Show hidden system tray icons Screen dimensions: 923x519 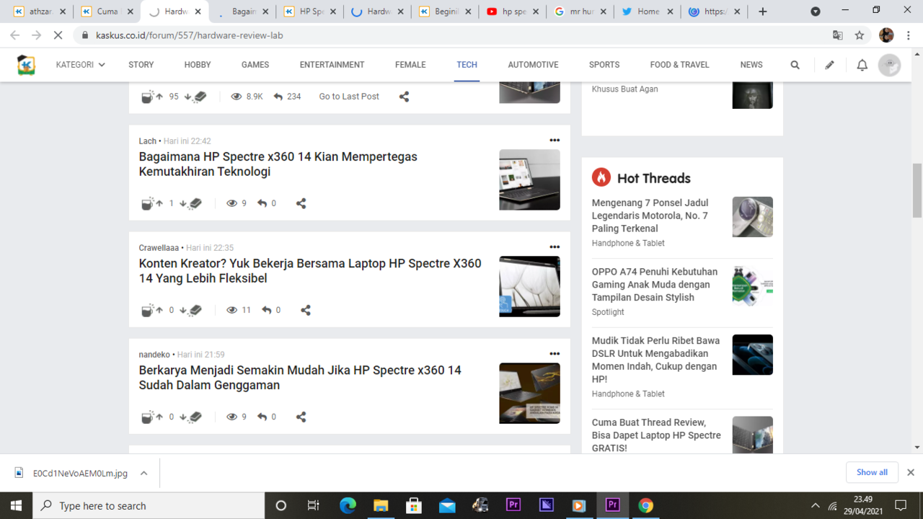[x=815, y=506]
